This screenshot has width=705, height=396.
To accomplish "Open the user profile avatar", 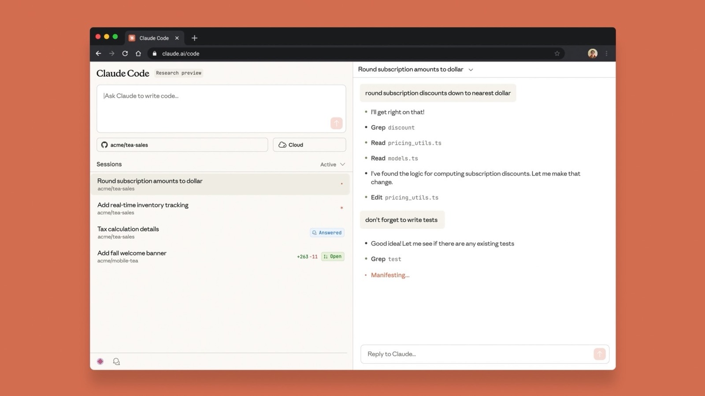I will [593, 53].
